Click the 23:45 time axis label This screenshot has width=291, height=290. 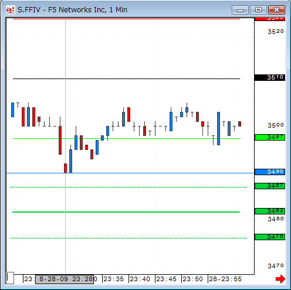(166, 279)
